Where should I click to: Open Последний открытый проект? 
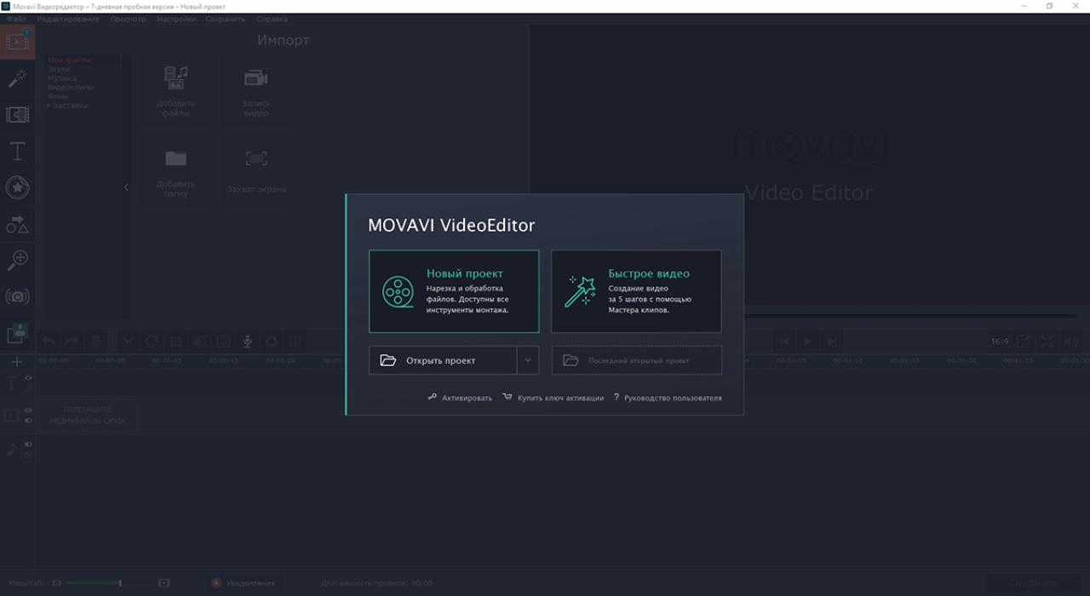click(636, 360)
